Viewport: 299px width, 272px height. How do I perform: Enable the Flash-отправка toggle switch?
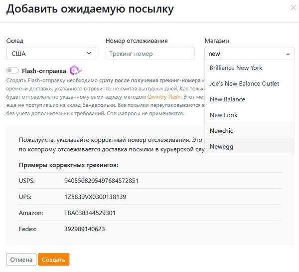coord(13,71)
